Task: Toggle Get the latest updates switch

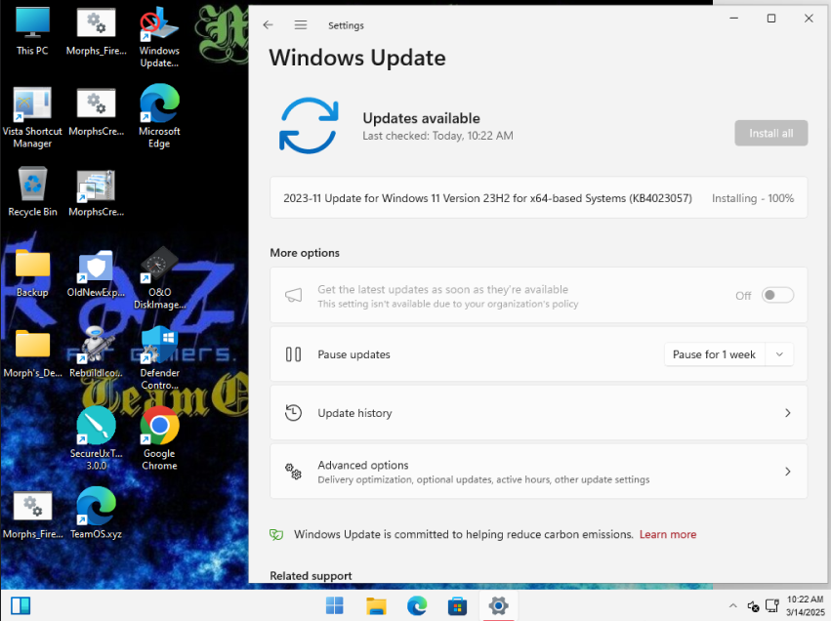Action: click(777, 295)
